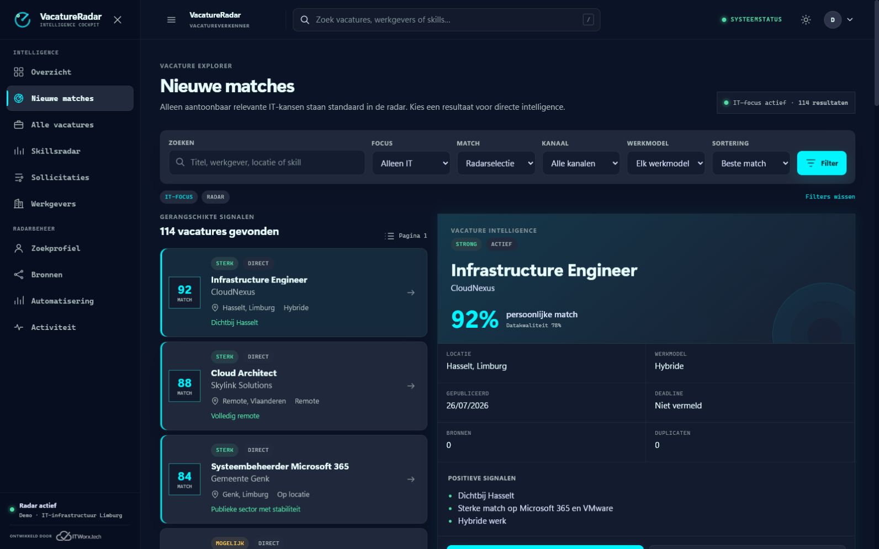Click the ACTIEF badge in the intelligence panel
This screenshot has width=879, height=549.
tap(501, 244)
